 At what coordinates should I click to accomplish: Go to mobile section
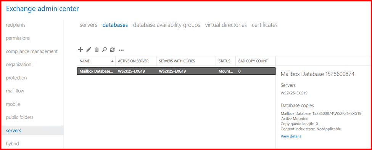(13, 104)
